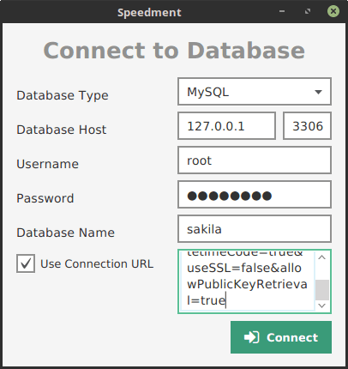Click the 127.0.0.1 host field
The width and height of the screenshot is (348, 369).
[x=226, y=126]
